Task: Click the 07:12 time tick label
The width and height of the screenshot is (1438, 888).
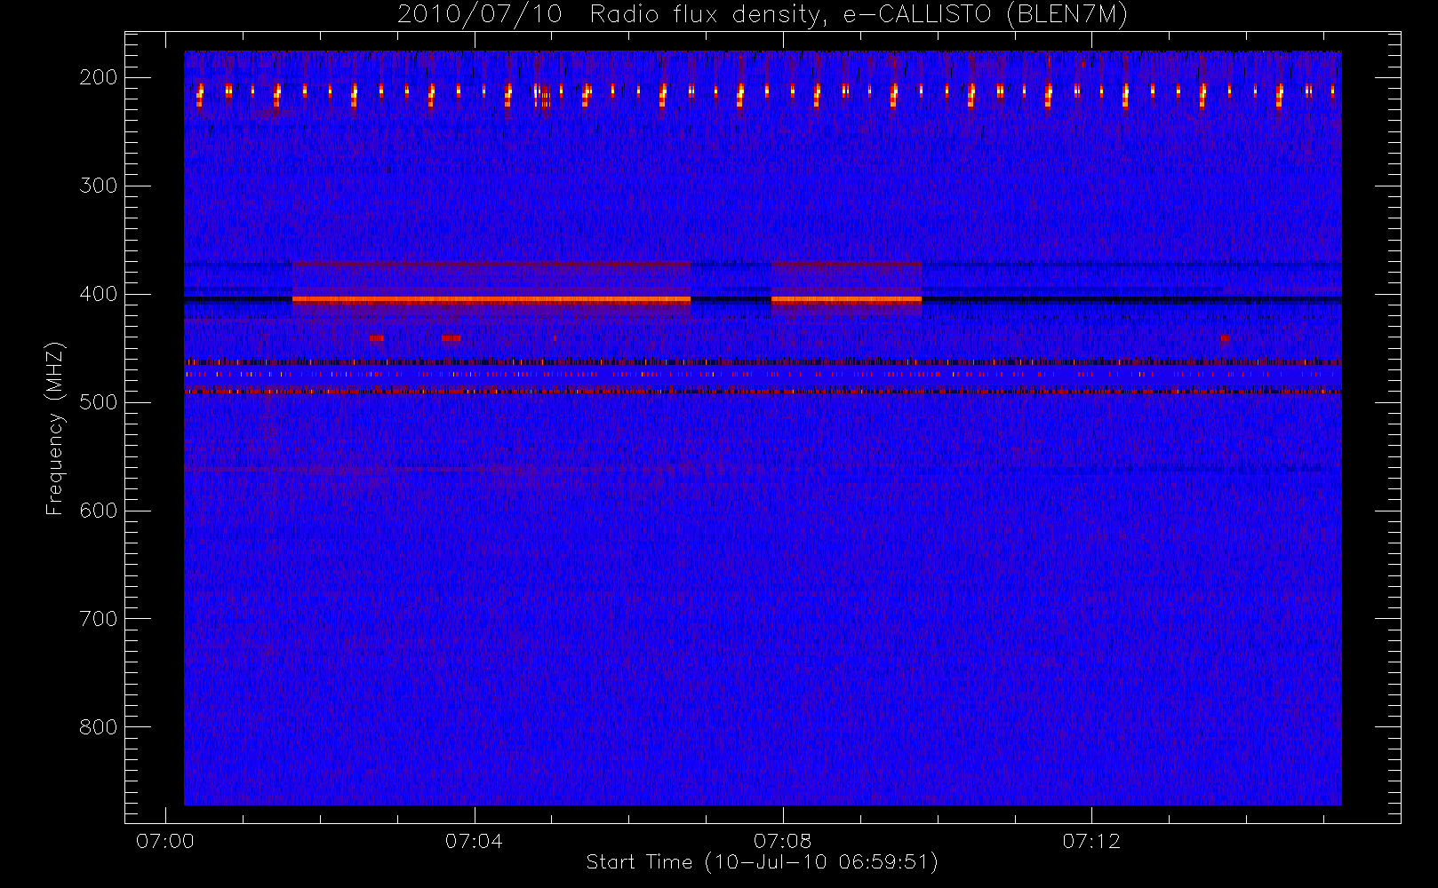Action: [x=1091, y=841]
